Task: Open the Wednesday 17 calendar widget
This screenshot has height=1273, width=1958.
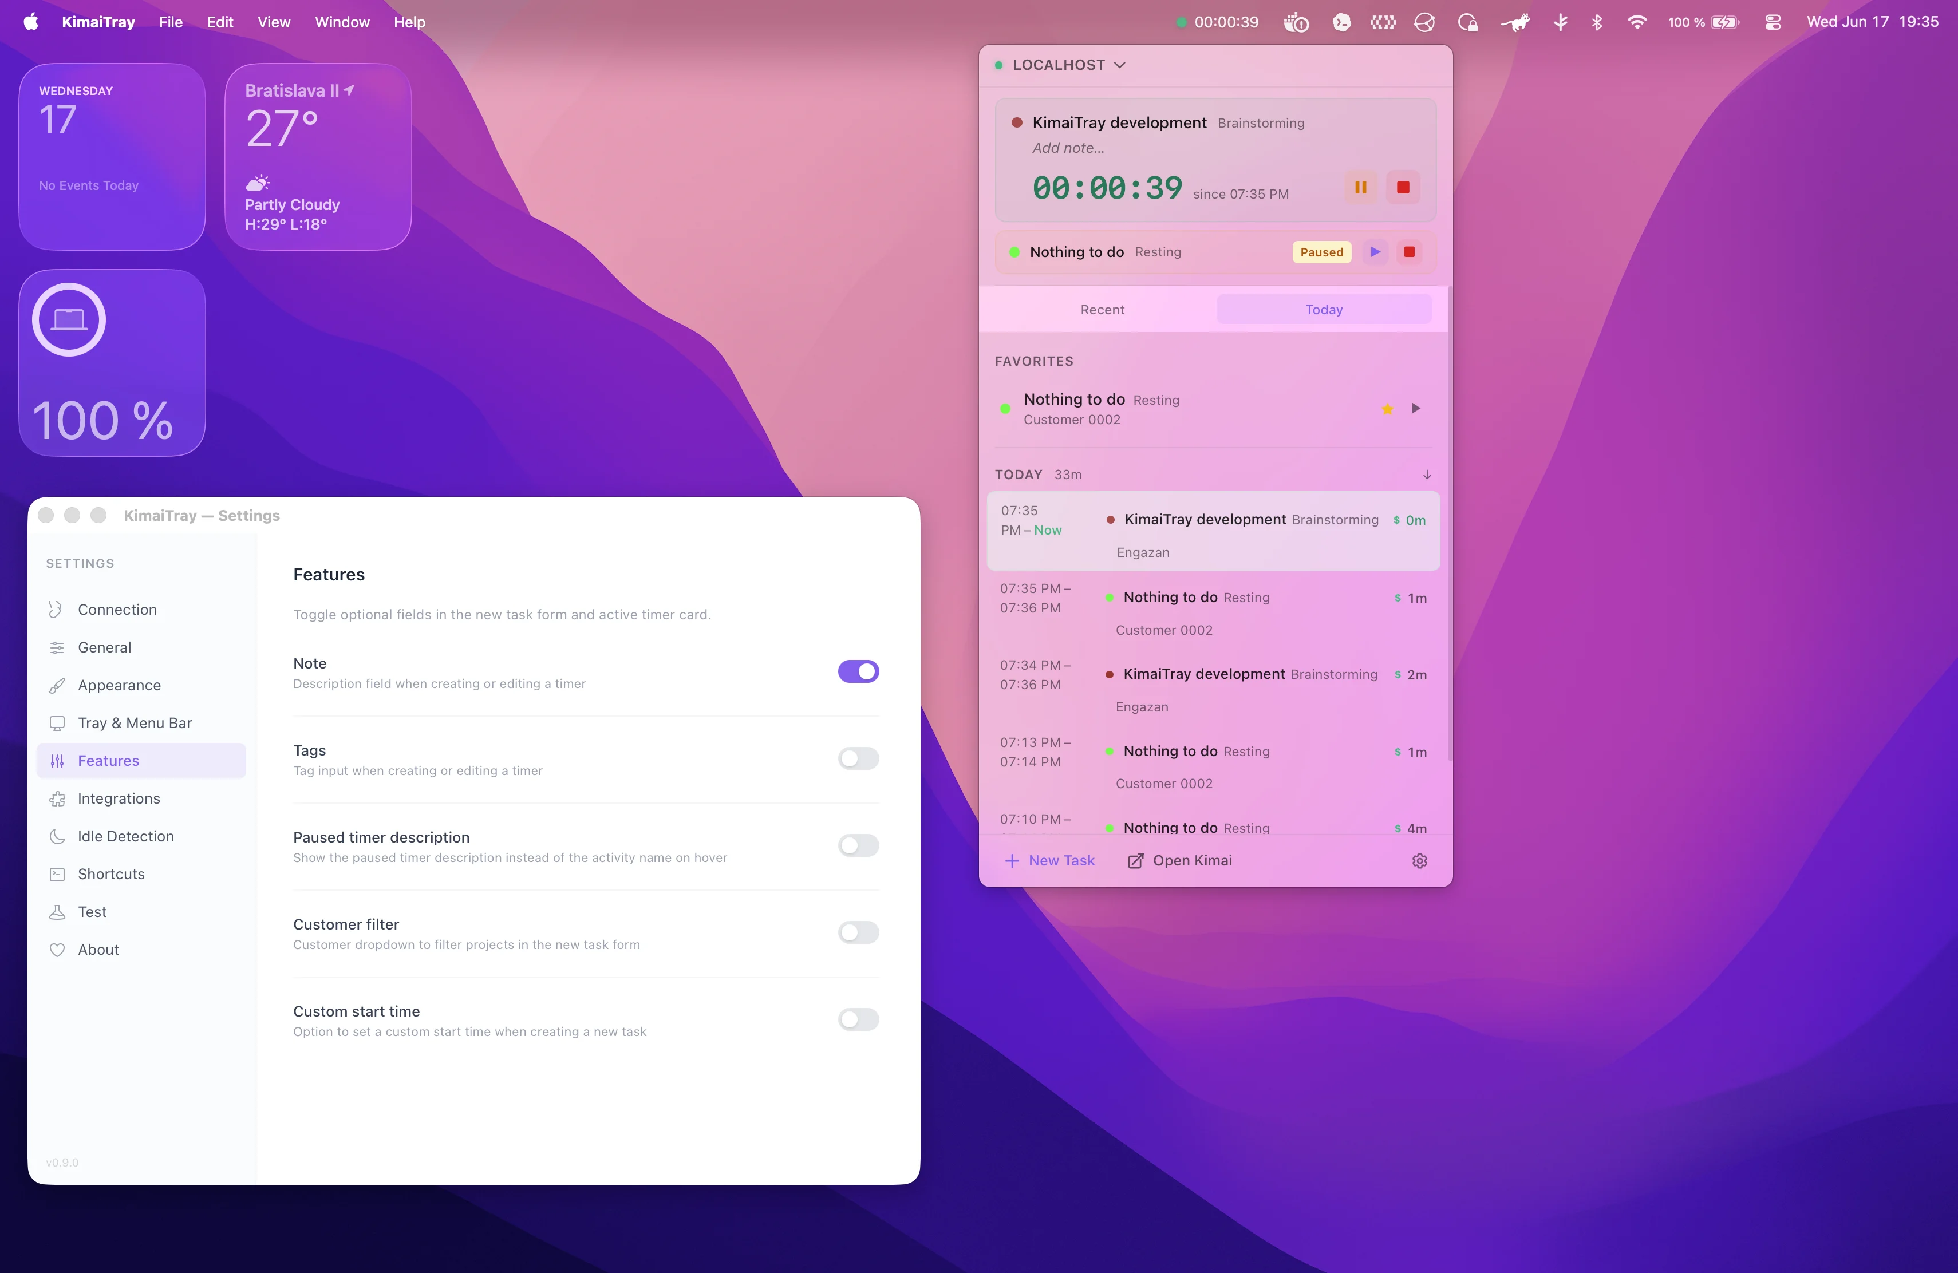Action: (x=112, y=156)
